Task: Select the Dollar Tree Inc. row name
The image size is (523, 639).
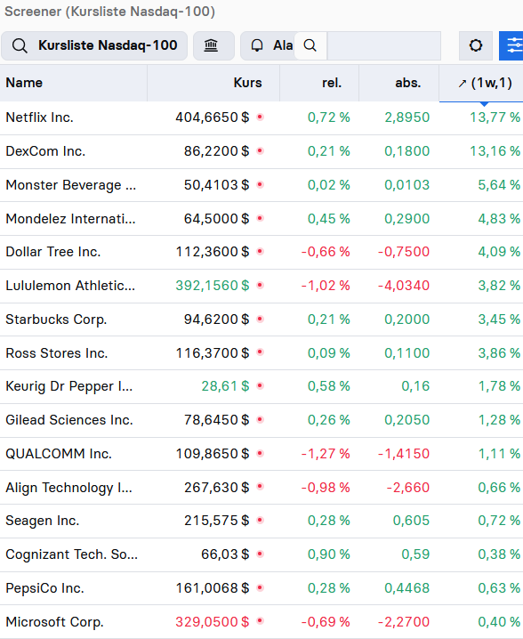Action: point(53,252)
